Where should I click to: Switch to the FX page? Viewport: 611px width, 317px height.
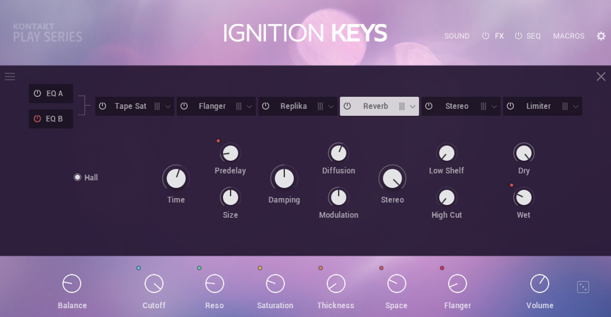tap(499, 36)
